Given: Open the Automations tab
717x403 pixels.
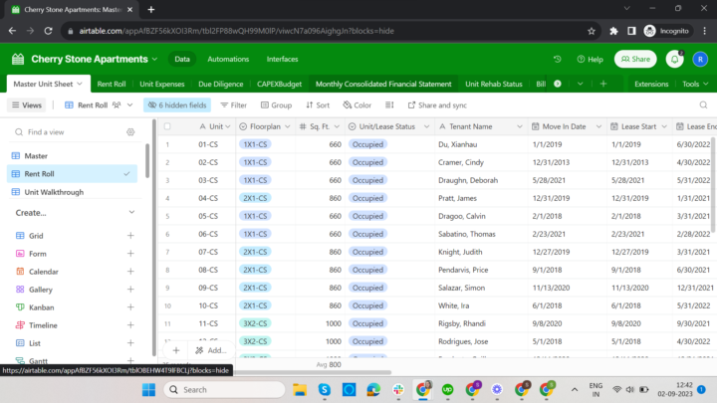Looking at the screenshot, I should pyautogui.click(x=228, y=60).
